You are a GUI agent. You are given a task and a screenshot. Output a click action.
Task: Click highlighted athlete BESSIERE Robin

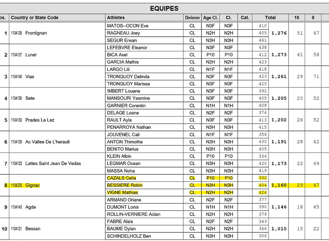click(125, 185)
